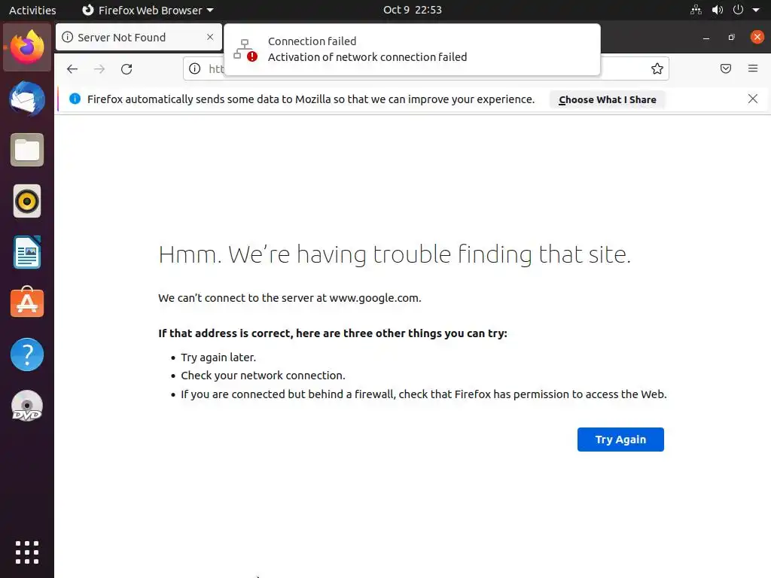
Task: Show site information icon in address bar
Action: [x=195, y=68]
